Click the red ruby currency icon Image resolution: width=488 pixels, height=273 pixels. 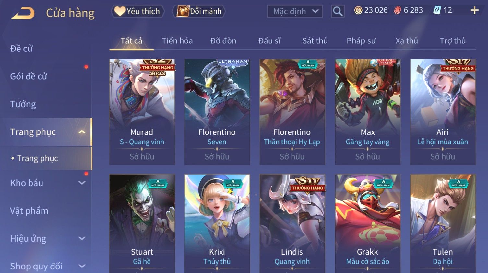[x=398, y=10]
